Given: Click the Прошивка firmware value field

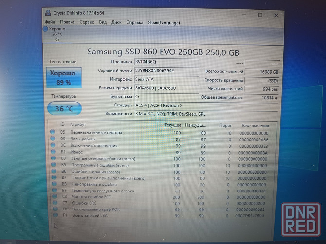Looking at the screenshot, I should pos(166,62).
